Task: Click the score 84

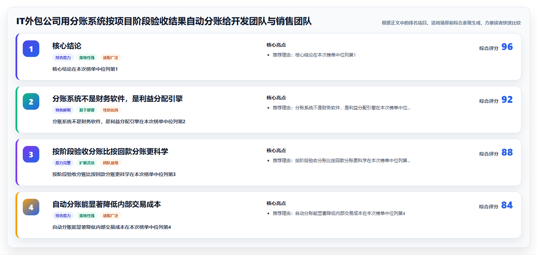Action: [507, 205]
